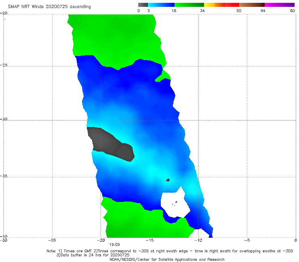
Task: Click the green segment of the color bar
Action: tap(189, 5)
